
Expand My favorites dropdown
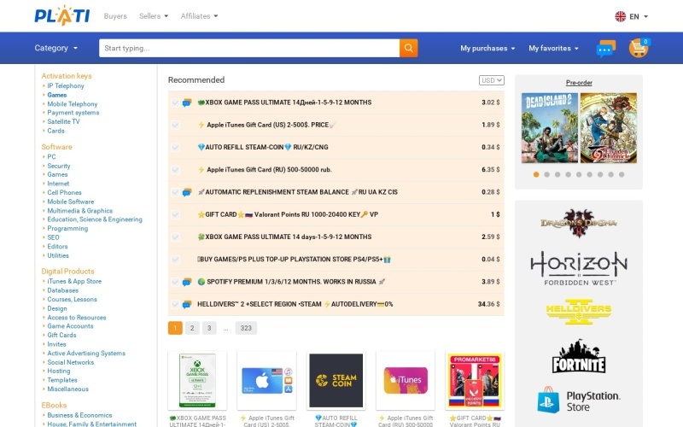tap(553, 49)
